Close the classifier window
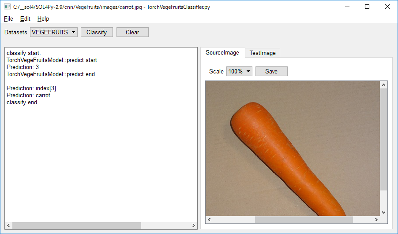Image resolution: width=398 pixels, height=234 pixels. (387, 7)
